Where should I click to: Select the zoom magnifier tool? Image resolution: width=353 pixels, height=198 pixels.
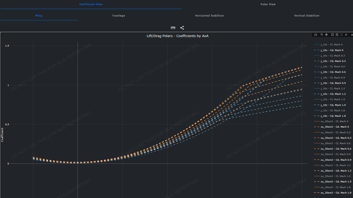tap(322, 35)
